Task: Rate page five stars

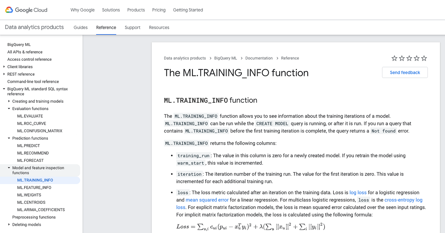Action: [x=424, y=58]
